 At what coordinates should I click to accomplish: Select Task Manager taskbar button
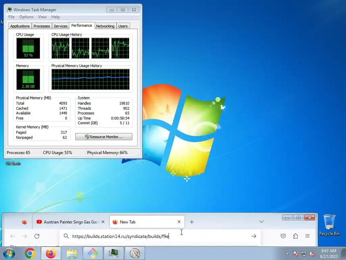114,253
